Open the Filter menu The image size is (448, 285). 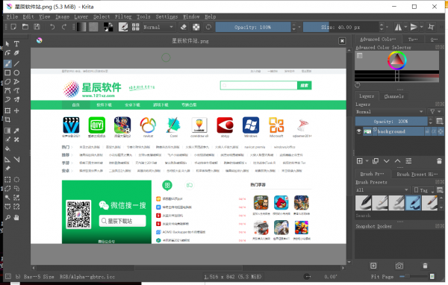pyautogui.click(x=123, y=16)
